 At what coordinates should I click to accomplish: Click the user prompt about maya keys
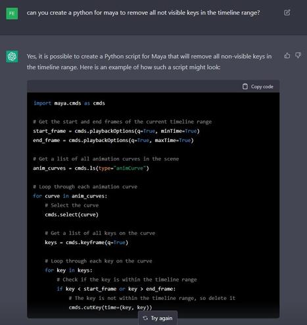pos(143,12)
